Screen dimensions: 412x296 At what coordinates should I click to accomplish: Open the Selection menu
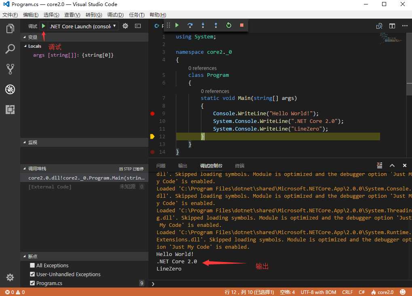coord(51,15)
